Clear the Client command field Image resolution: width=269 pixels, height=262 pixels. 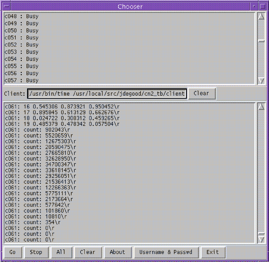[x=201, y=93]
